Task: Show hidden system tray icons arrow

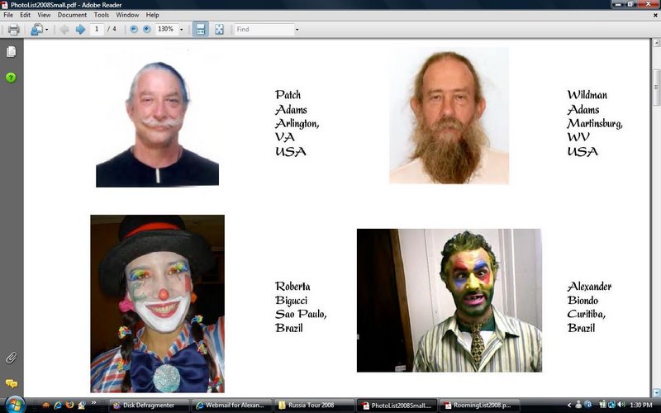Action: (x=569, y=406)
